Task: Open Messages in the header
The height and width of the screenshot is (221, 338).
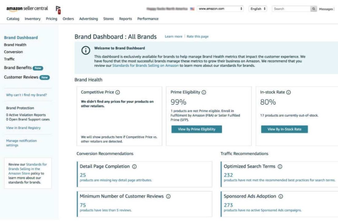Action: tap(326, 9)
